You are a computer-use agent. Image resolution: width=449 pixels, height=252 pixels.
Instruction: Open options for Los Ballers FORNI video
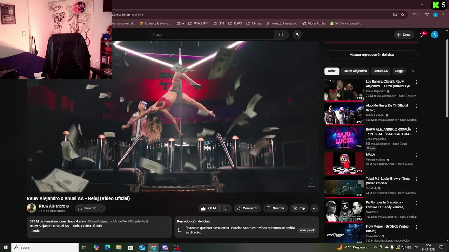[417, 82]
